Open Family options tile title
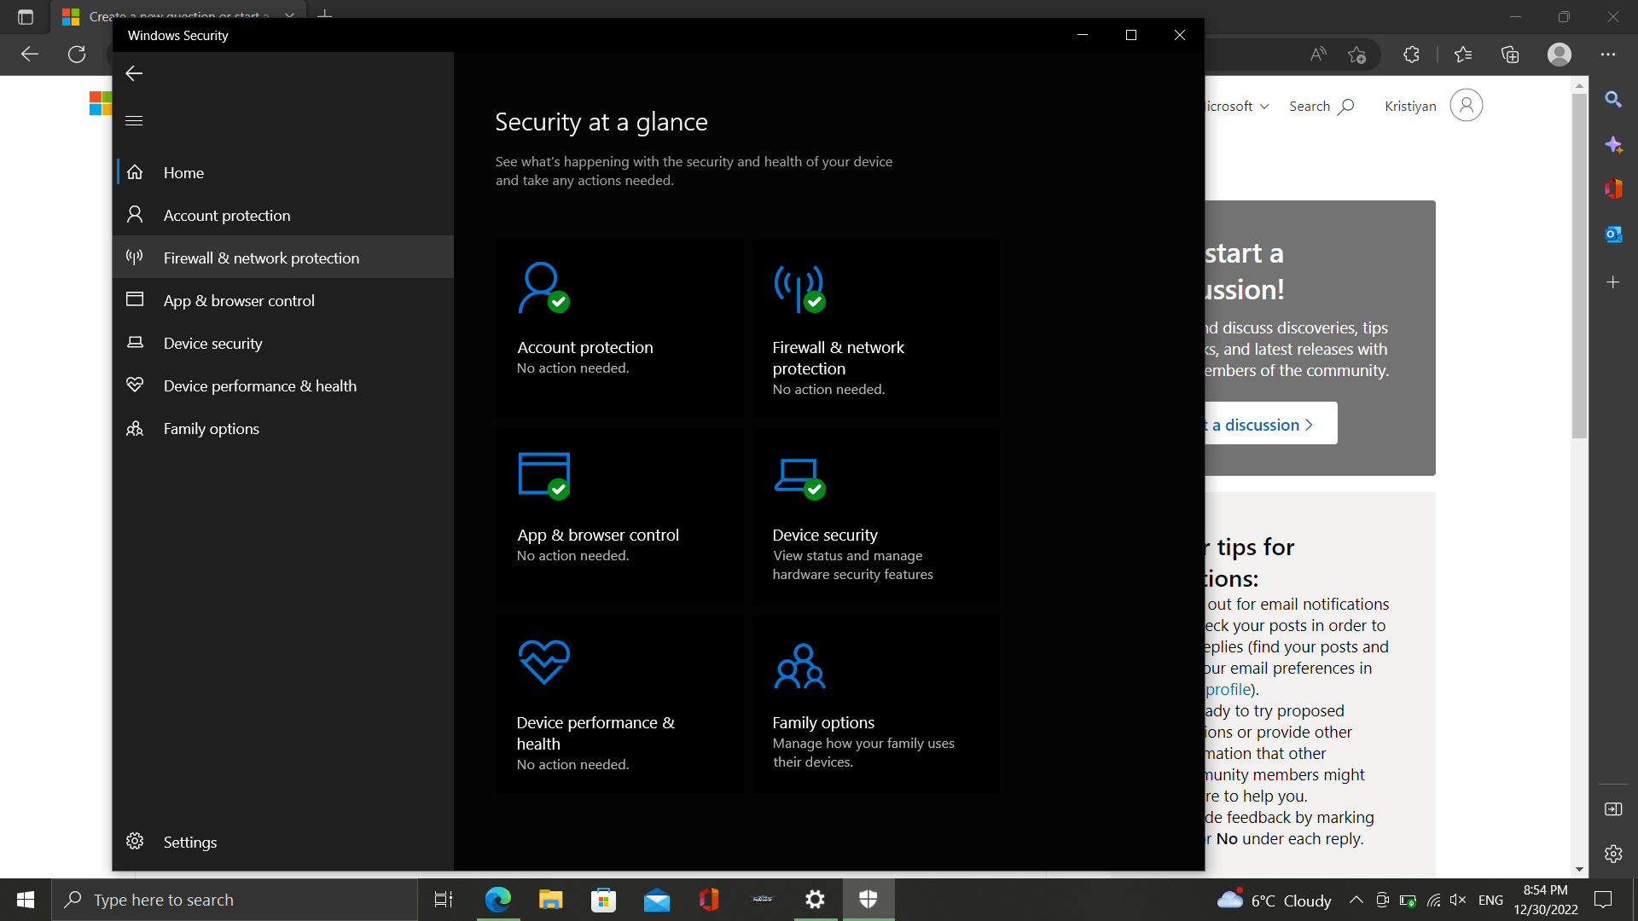Image resolution: width=1638 pixels, height=921 pixels. click(x=822, y=722)
